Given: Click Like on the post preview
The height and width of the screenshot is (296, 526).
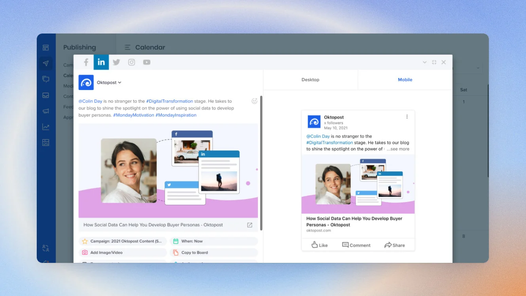Looking at the screenshot, I should 320,245.
